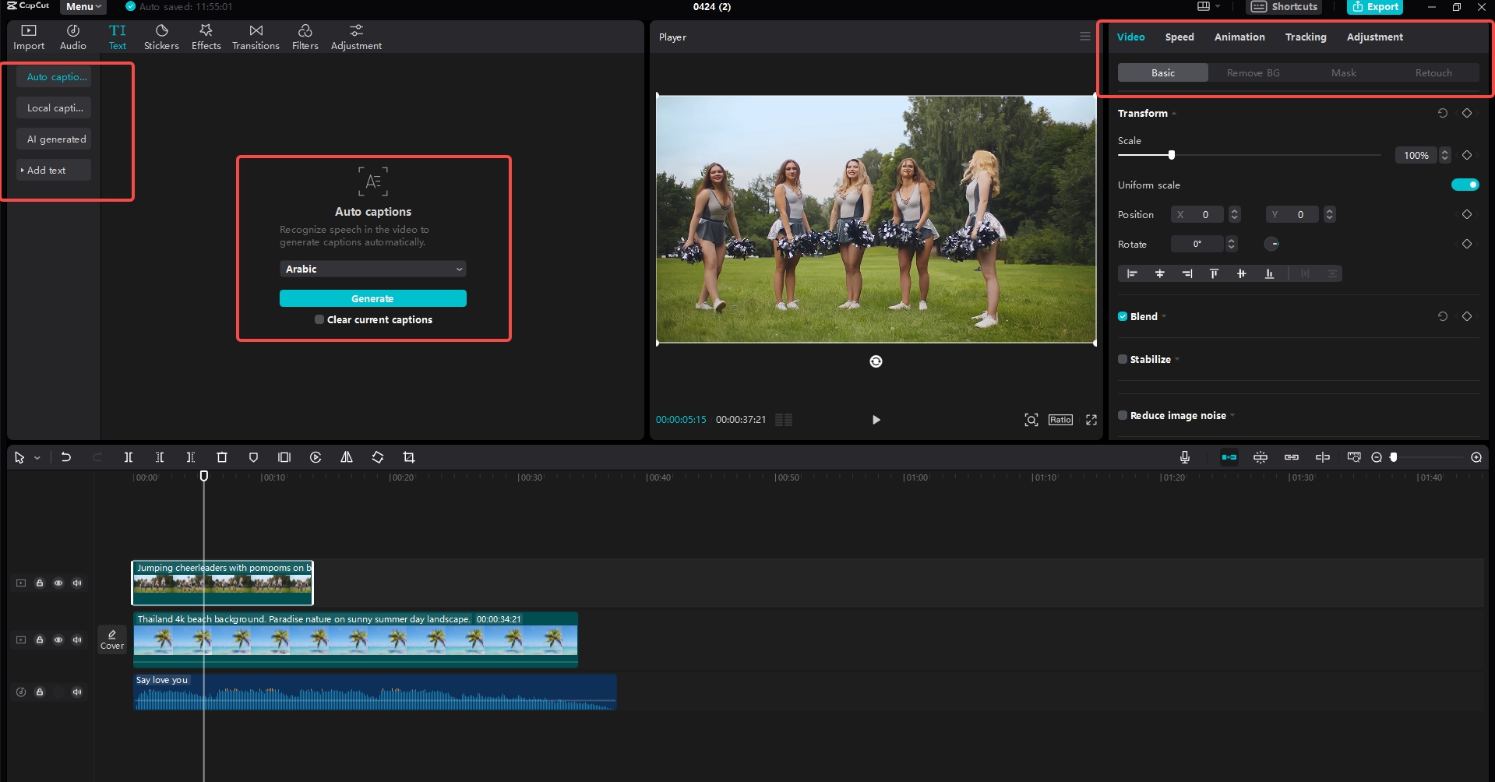
Task: Expand the Reduce image noise section
Action: coord(1233,415)
